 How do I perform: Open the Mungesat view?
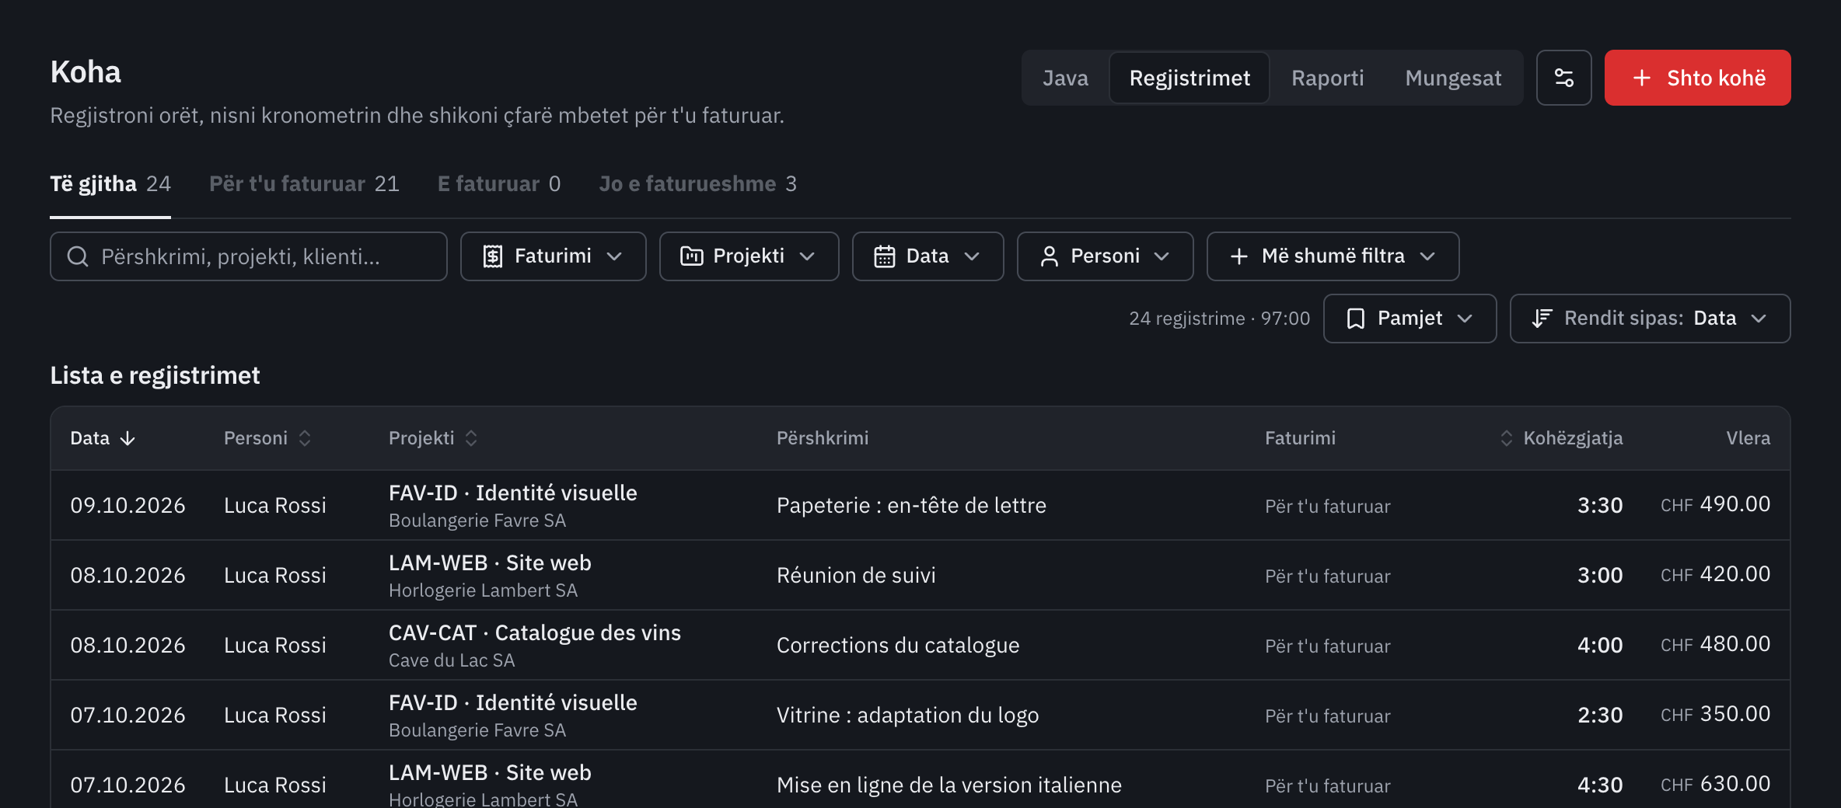pyautogui.click(x=1453, y=78)
